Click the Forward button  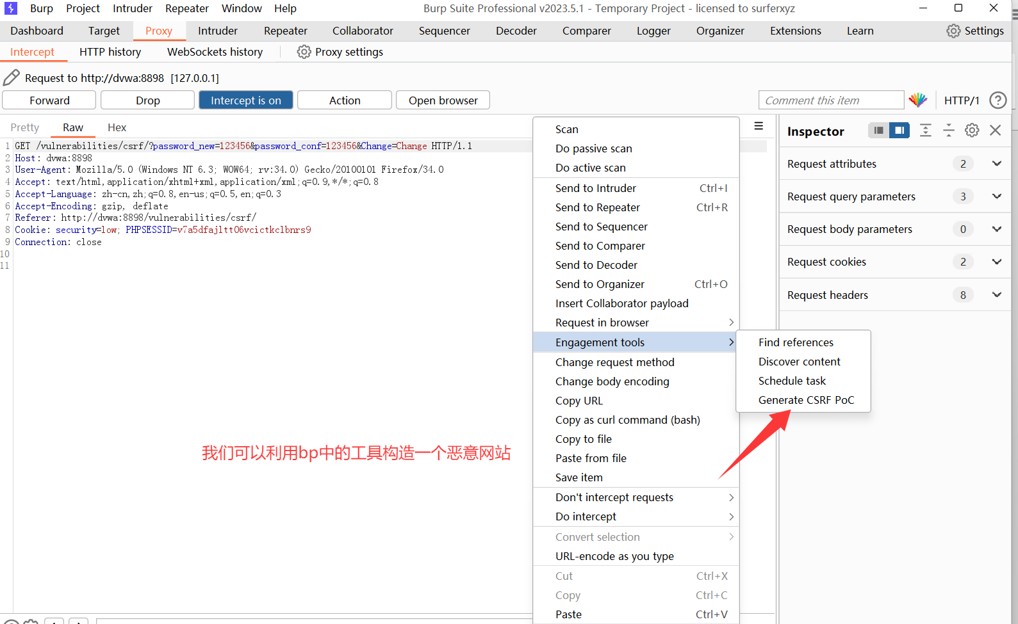coord(49,100)
